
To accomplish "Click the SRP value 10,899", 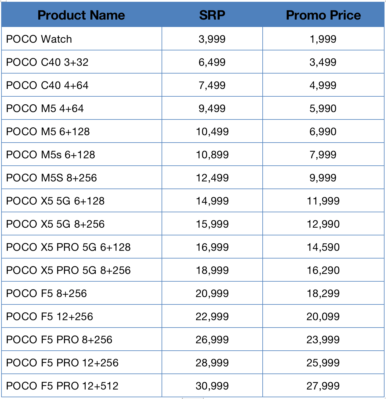I will point(212,154).
